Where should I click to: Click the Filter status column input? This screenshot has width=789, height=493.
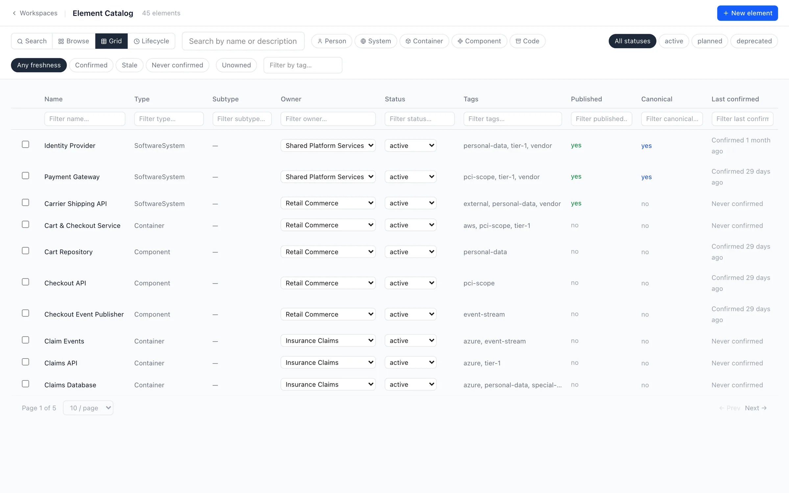click(419, 119)
